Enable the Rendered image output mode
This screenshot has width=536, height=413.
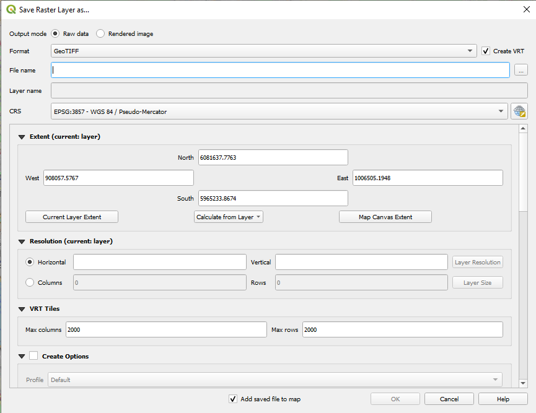(100, 33)
